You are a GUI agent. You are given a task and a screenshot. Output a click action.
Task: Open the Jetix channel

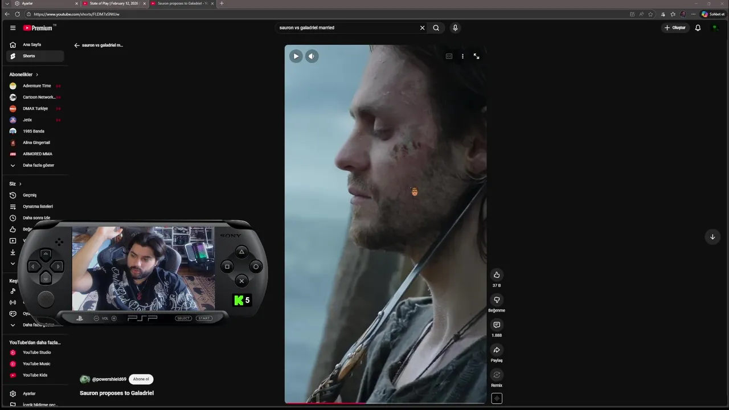point(35,120)
